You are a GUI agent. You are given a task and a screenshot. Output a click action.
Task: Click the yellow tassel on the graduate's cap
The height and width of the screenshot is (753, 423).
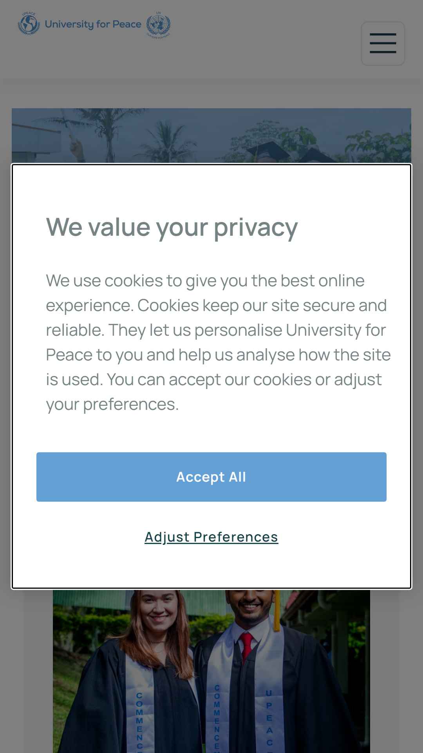click(x=277, y=608)
